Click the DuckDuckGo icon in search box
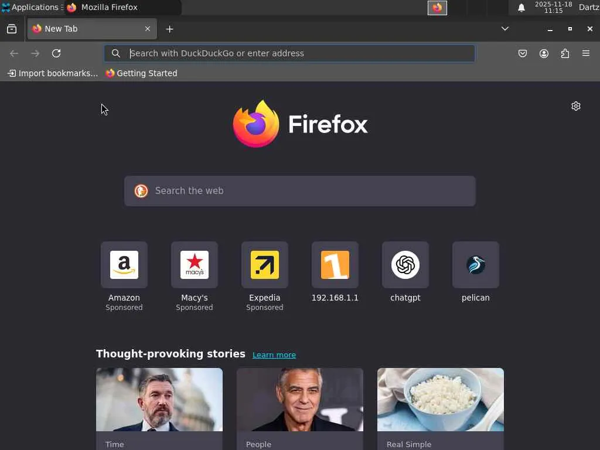The height and width of the screenshot is (450, 600). point(141,190)
